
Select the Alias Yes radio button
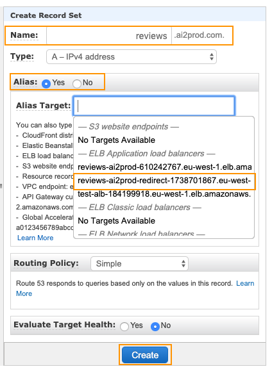tap(46, 83)
